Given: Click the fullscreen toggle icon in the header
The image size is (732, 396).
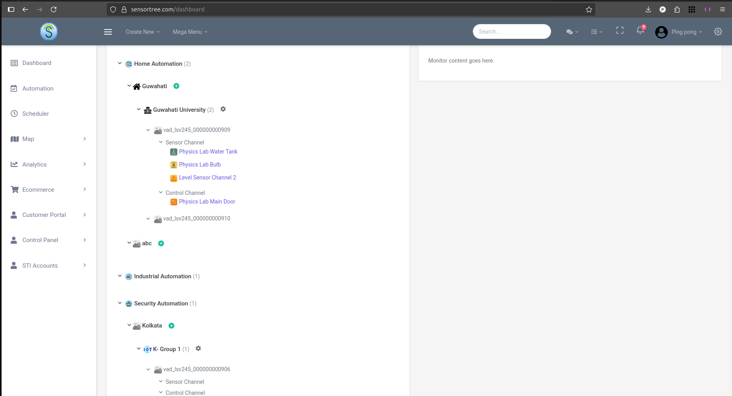Looking at the screenshot, I should [x=619, y=30].
